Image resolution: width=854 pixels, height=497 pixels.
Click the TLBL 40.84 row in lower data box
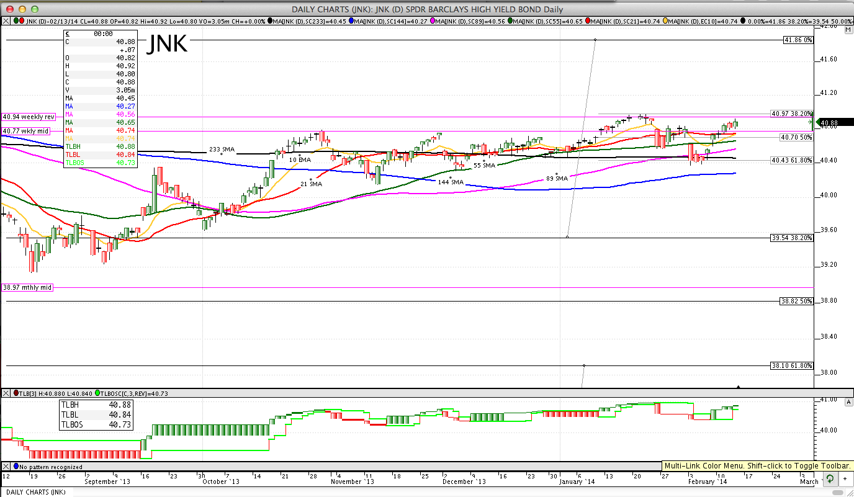(96, 415)
